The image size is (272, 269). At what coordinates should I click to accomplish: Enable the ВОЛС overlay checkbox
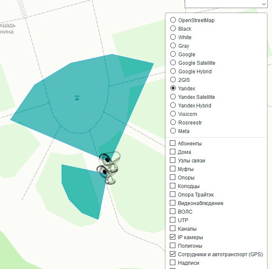tap(172, 211)
